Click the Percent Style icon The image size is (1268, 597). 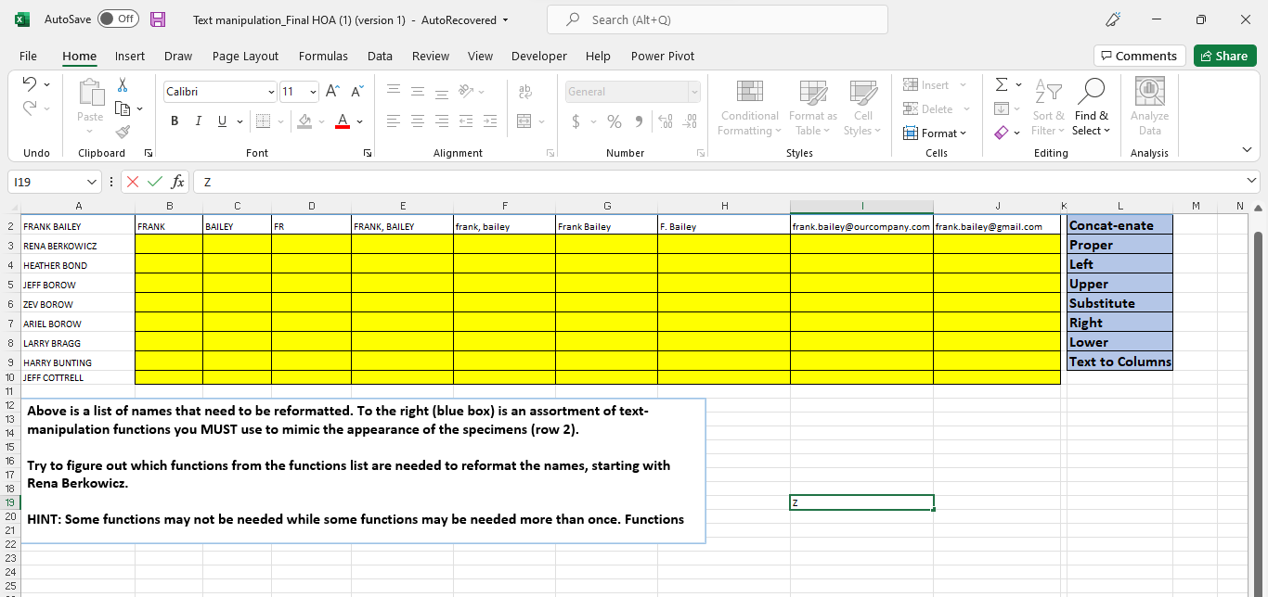coord(614,121)
